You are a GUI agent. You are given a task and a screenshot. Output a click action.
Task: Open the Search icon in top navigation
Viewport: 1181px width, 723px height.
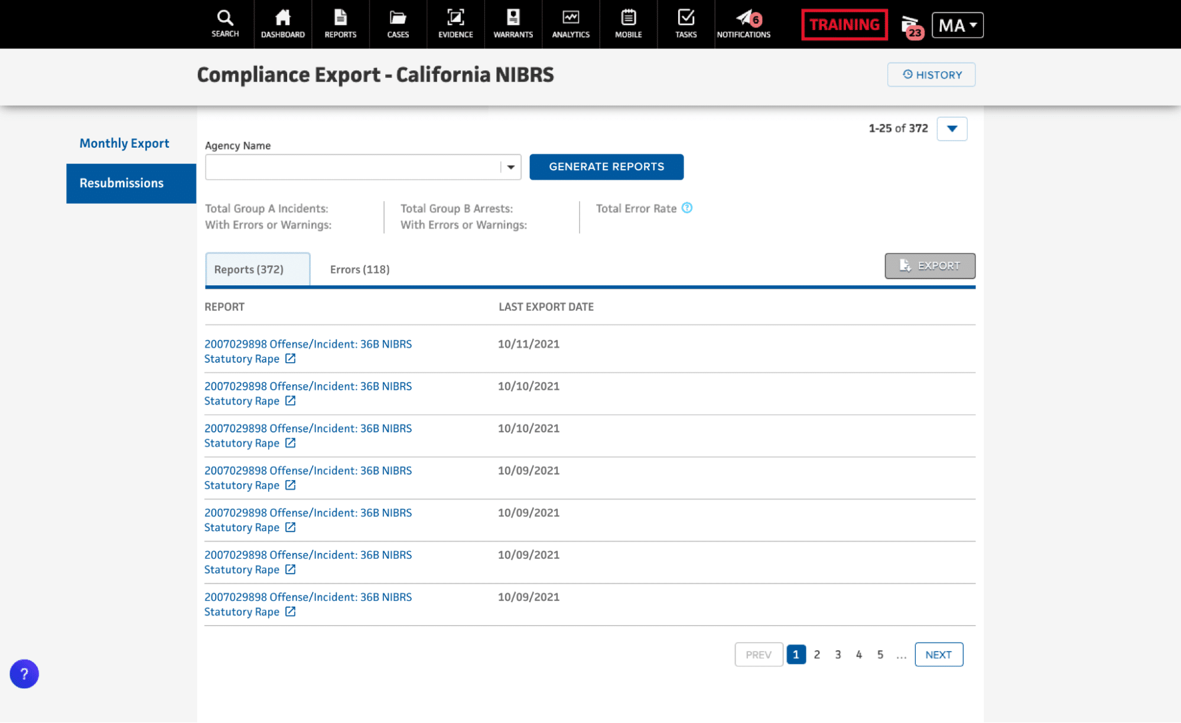225,24
